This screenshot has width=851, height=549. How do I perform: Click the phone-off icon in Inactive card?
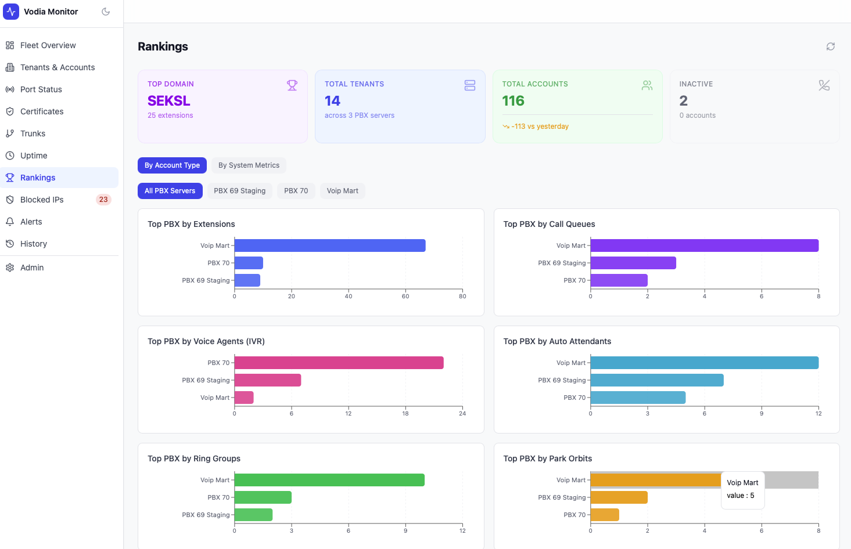click(x=824, y=85)
